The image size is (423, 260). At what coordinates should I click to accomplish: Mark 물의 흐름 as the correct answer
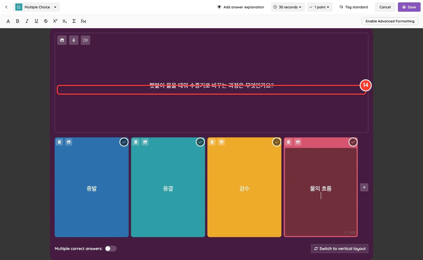pyautogui.click(x=353, y=142)
